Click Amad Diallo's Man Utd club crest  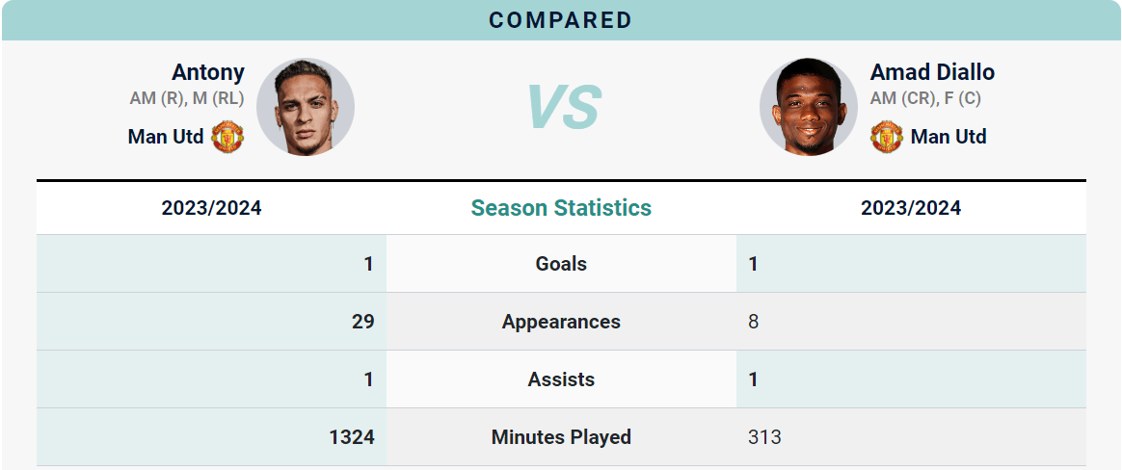point(887,136)
